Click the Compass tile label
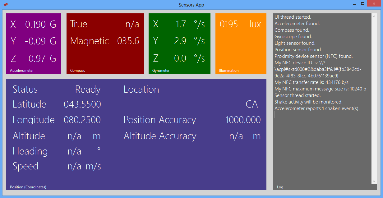 (x=77, y=71)
